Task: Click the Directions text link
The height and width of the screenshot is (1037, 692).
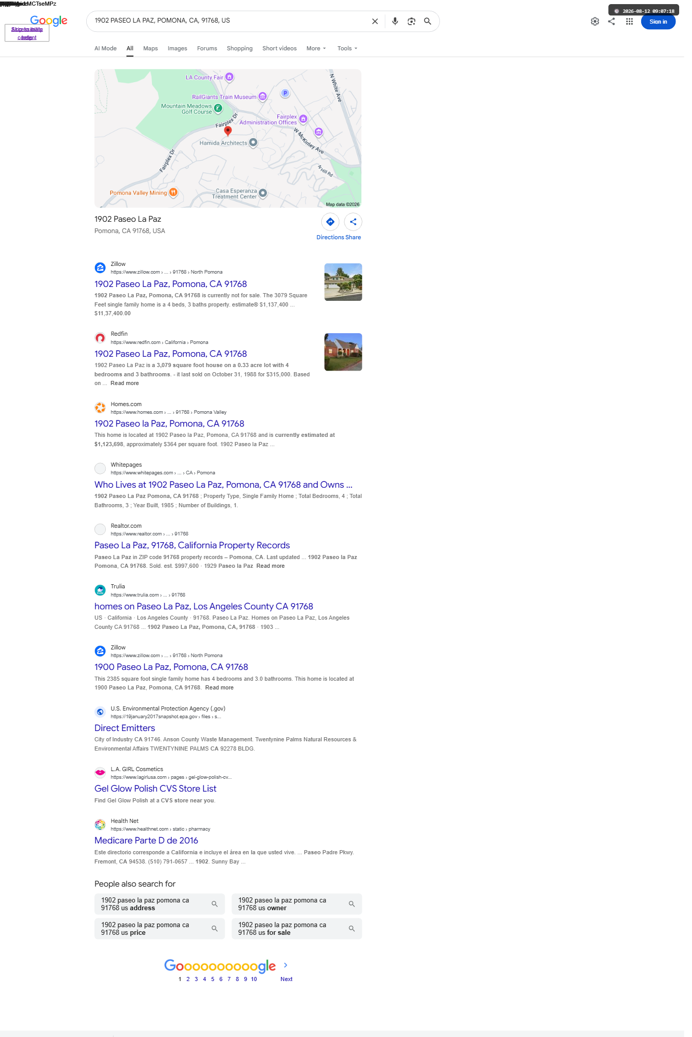Action: (330, 237)
